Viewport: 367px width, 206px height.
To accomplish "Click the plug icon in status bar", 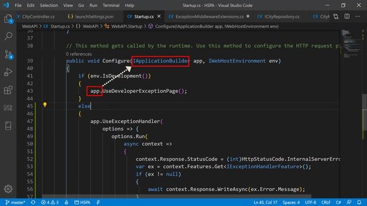I will [98, 202].
